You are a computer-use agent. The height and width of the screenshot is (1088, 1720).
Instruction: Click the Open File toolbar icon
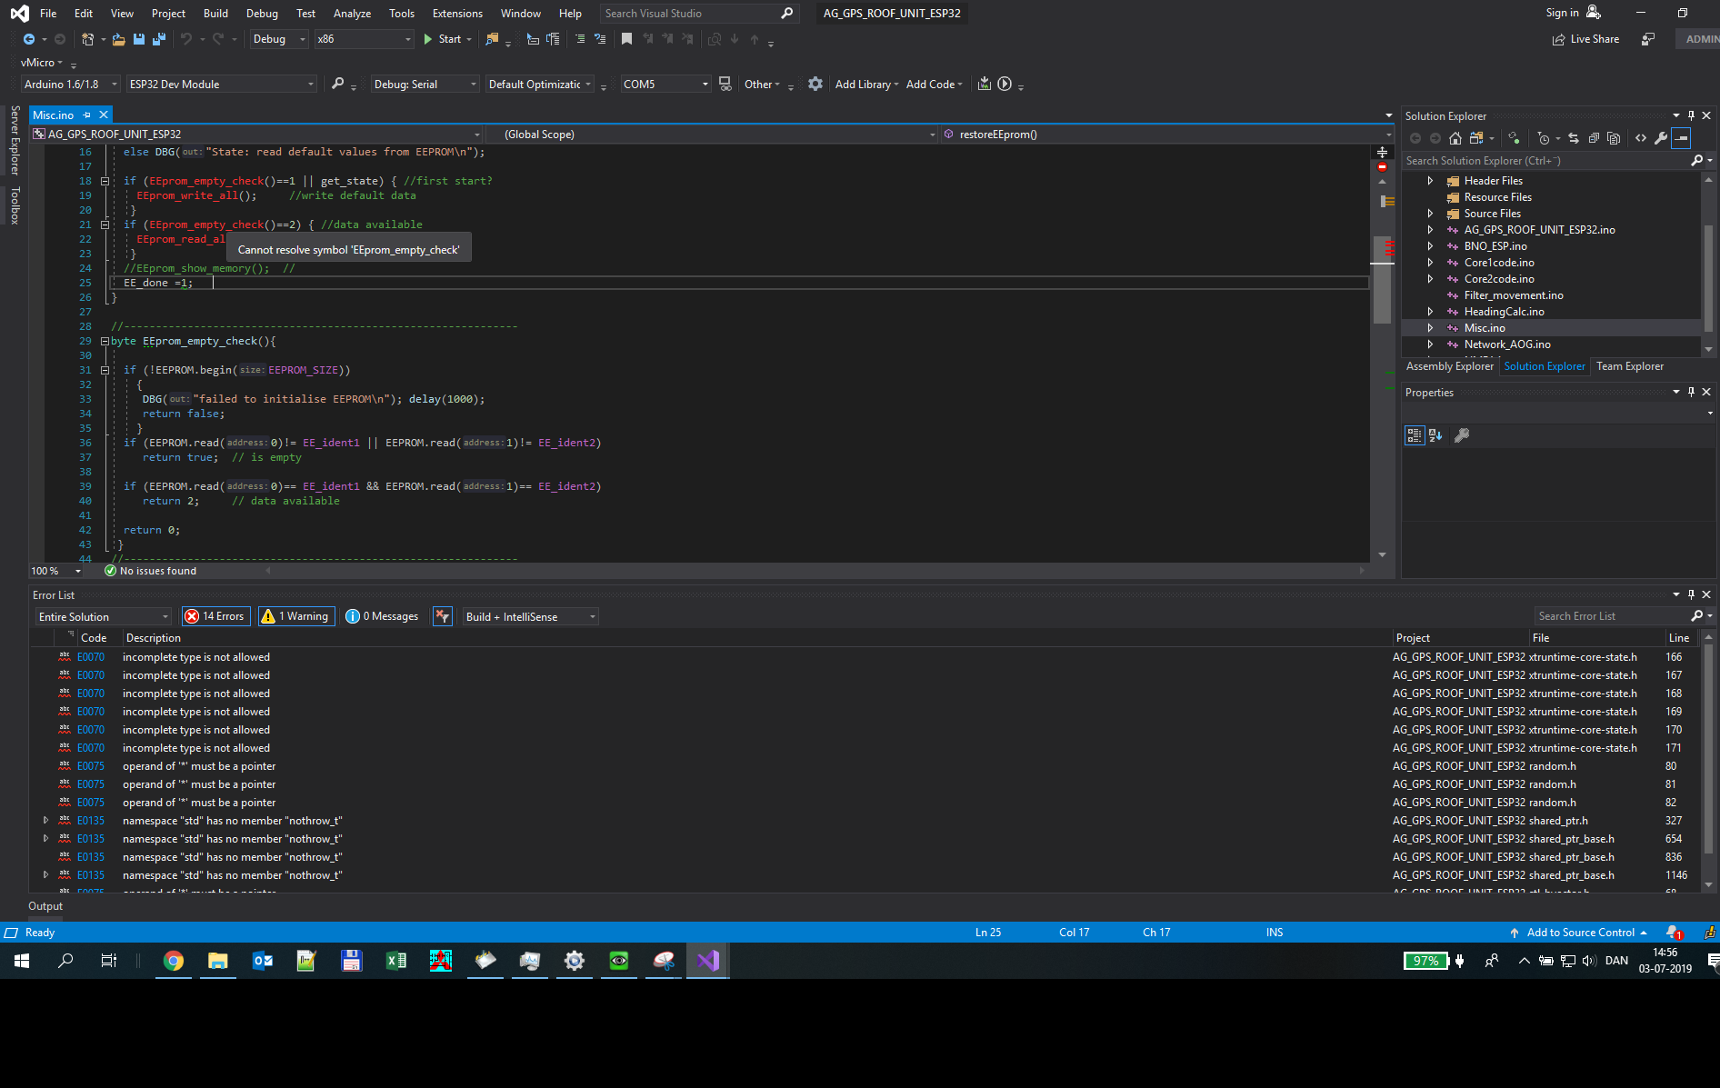[118, 39]
